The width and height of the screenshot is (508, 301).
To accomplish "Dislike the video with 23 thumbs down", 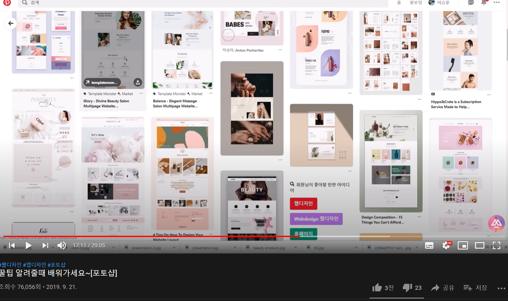I will (x=407, y=288).
